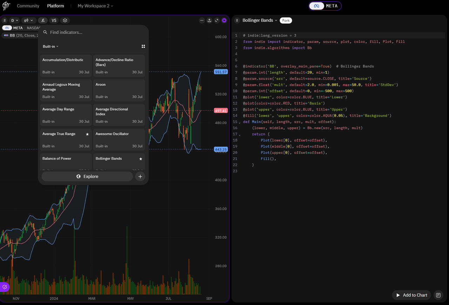Expand chart to fullscreen
The image size is (449, 305).
[217, 20]
